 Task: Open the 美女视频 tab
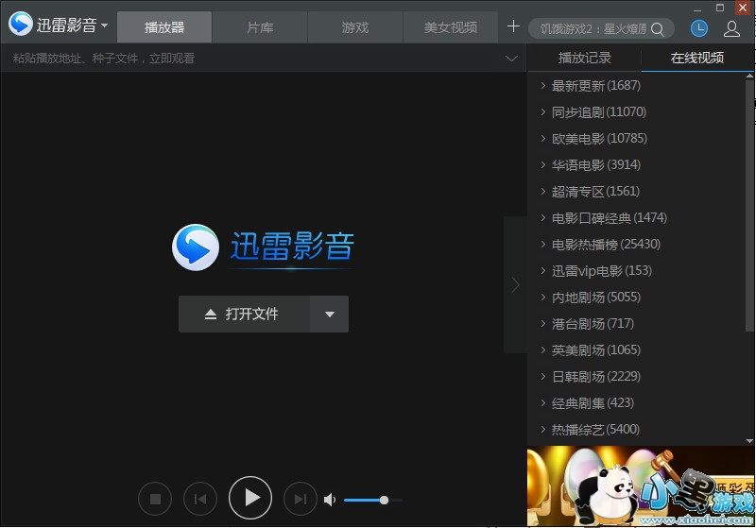451,27
